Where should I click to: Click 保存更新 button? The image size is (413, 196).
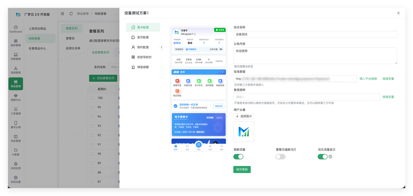(x=242, y=169)
